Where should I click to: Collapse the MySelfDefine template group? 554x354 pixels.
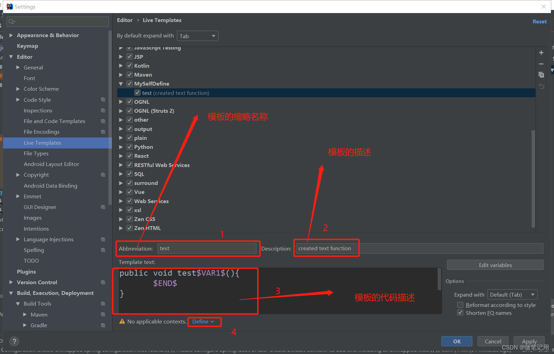(121, 84)
